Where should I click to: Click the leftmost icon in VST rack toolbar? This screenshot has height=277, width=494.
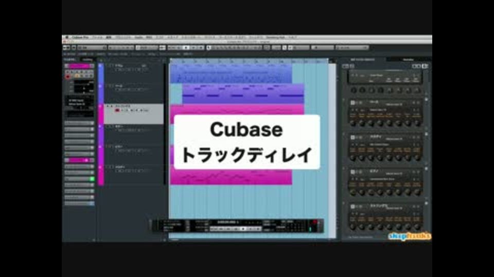(x=345, y=66)
